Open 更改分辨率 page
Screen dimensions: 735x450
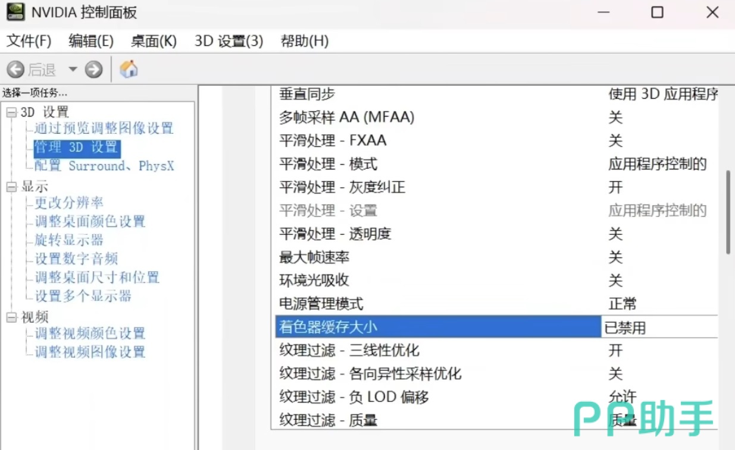tap(69, 203)
